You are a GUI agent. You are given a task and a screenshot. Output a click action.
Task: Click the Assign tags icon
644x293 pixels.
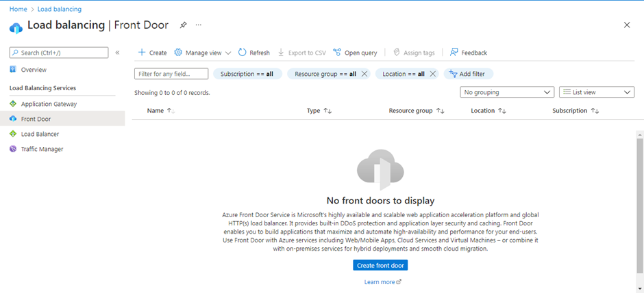[397, 53]
